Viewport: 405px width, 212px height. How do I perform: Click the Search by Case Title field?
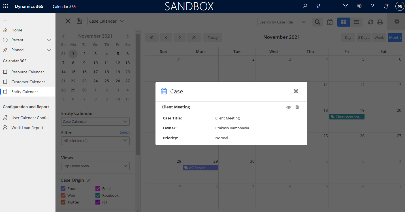click(x=278, y=22)
